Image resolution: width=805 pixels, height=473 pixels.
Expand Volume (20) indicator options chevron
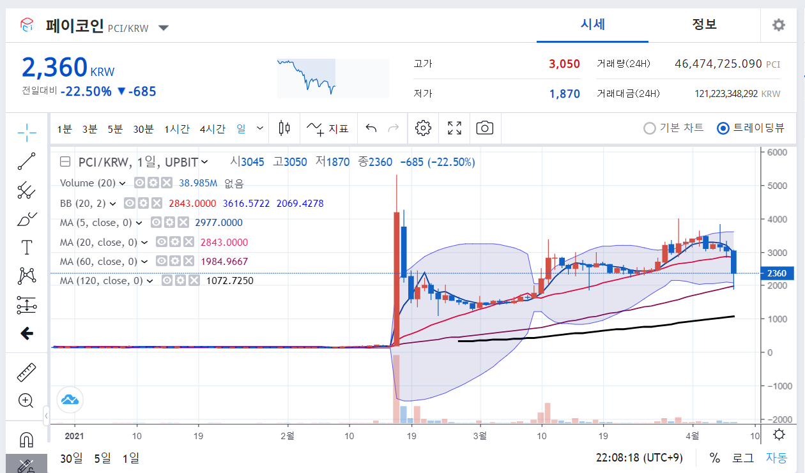(122, 183)
